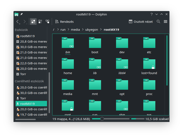Select the sbin folder
Image resolution: width=183 pixels, height=138 pixels.
[x=122, y=106]
